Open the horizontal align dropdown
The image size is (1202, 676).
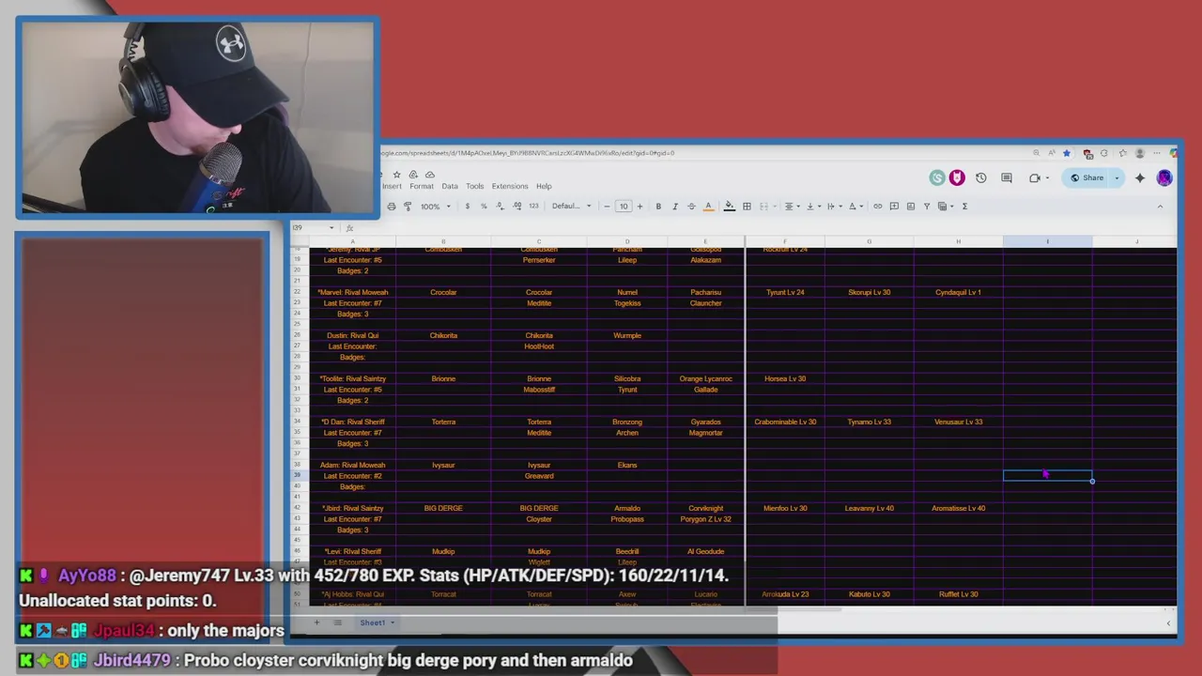pos(792,207)
